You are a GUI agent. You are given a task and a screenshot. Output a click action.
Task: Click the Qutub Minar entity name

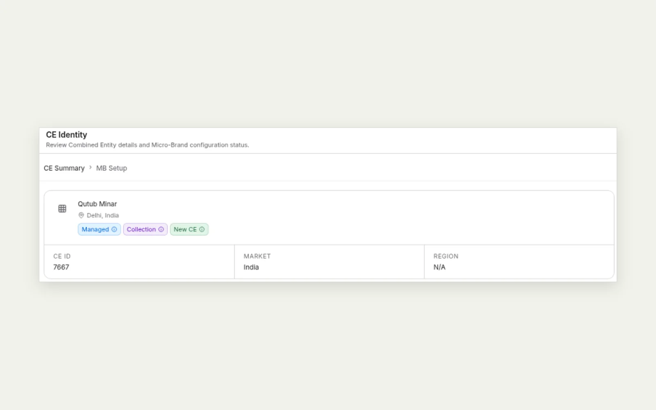coord(97,204)
